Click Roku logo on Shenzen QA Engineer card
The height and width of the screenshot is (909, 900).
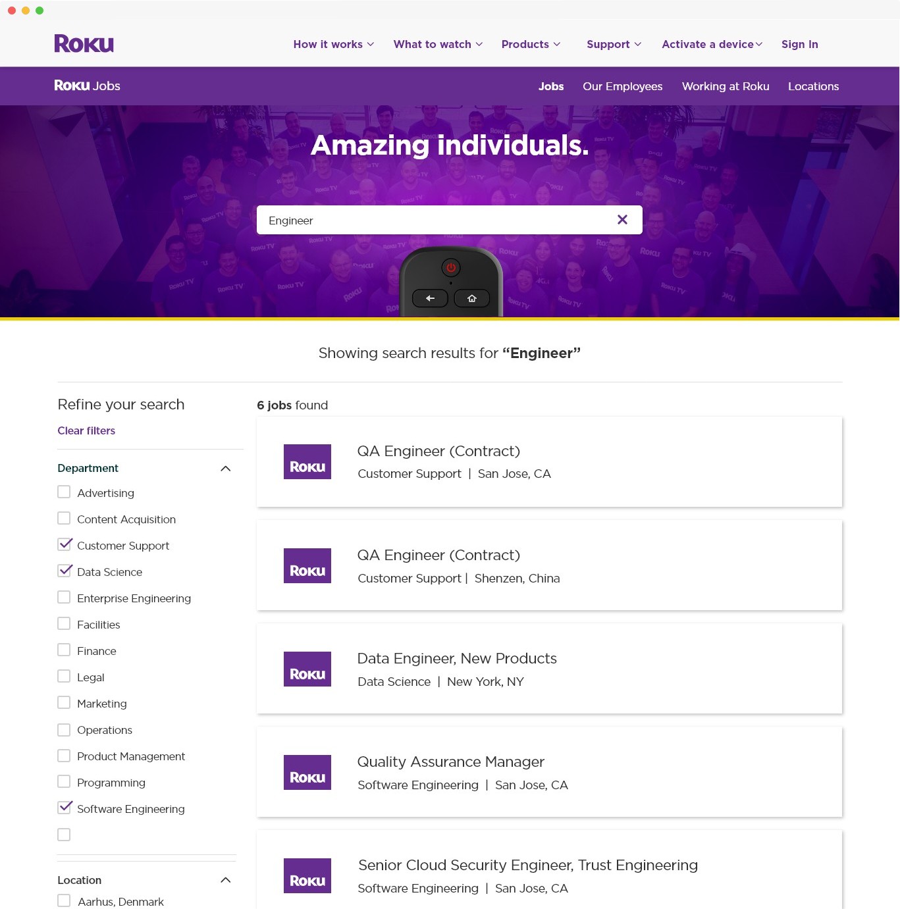click(x=307, y=565)
